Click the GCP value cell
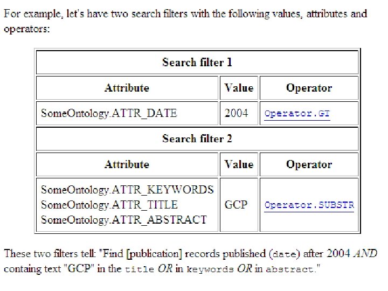This screenshot has width=388, height=291. pyautogui.click(x=236, y=205)
